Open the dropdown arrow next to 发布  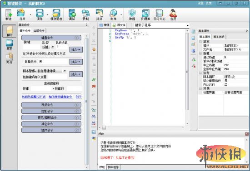pos(121,15)
